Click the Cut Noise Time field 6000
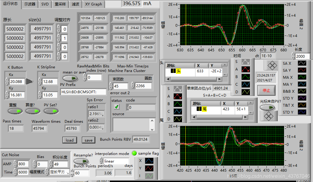 23,172
